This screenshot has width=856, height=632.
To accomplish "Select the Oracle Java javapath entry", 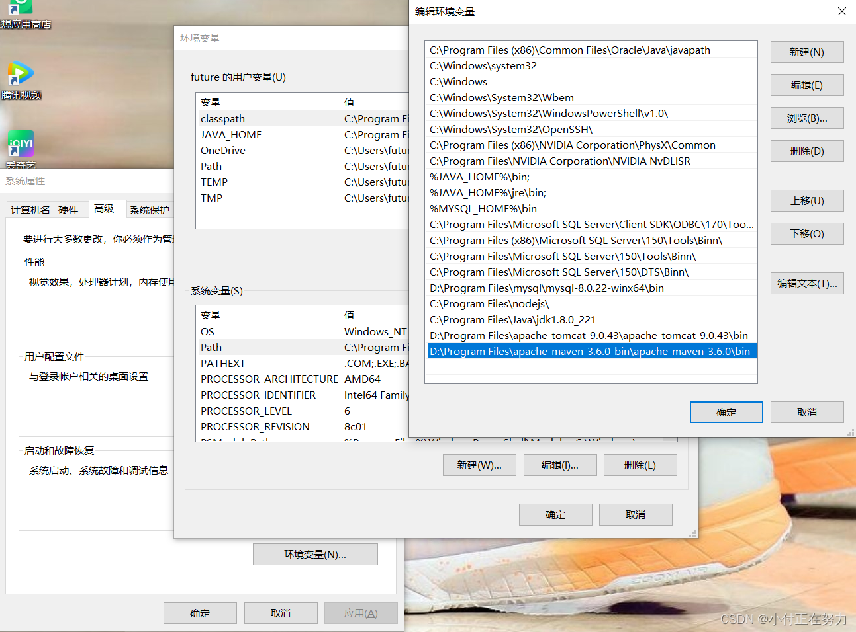I will (x=592, y=50).
